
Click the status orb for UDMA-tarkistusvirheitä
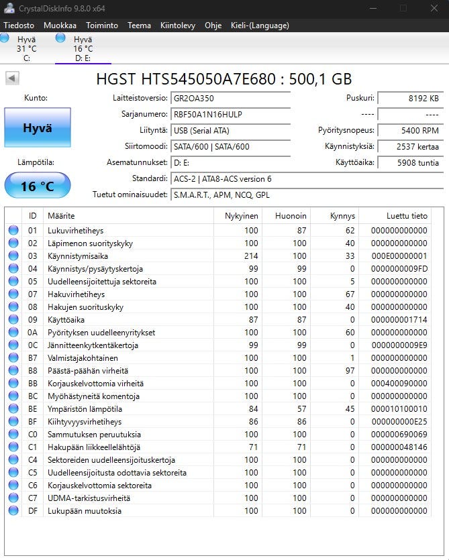[x=13, y=498]
